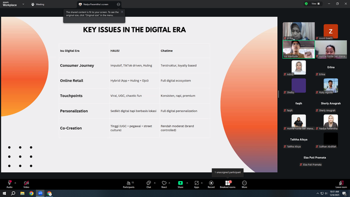Open Windows taskbar search
This screenshot has width=350, height=197.
[x=13, y=193]
